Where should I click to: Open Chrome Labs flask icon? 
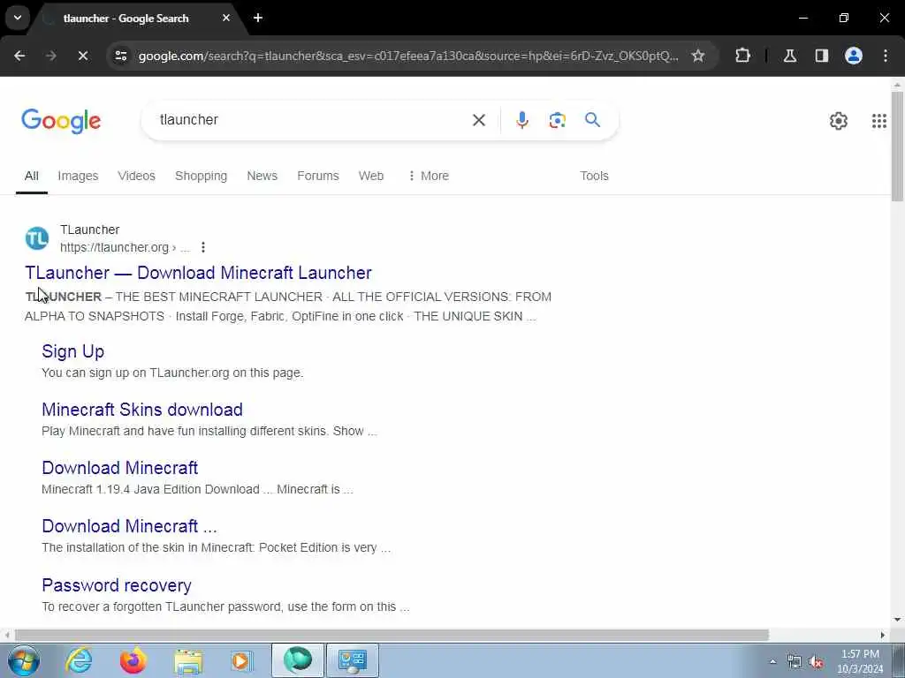[x=789, y=56]
